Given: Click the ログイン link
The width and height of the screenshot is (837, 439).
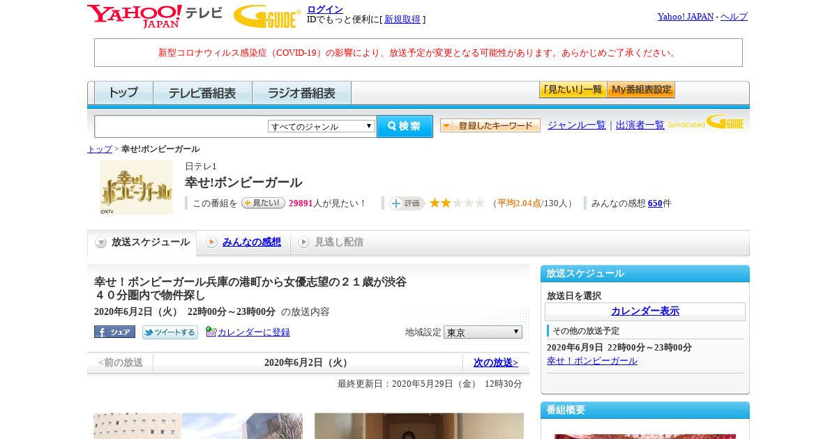Looking at the screenshot, I should 325,9.
